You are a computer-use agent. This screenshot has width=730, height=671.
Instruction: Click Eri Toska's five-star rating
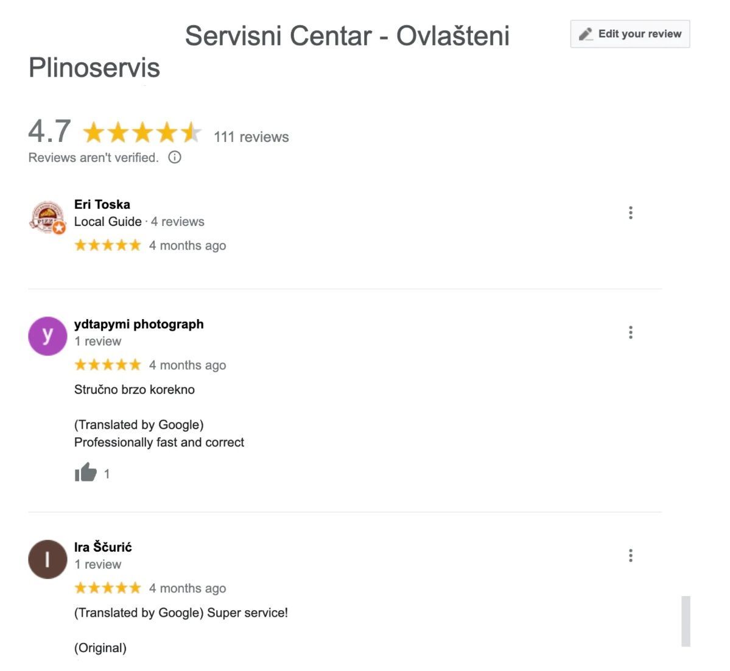107,245
